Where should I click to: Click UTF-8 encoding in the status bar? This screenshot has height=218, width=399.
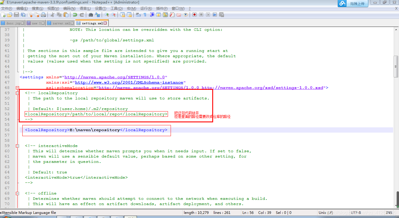356,213
